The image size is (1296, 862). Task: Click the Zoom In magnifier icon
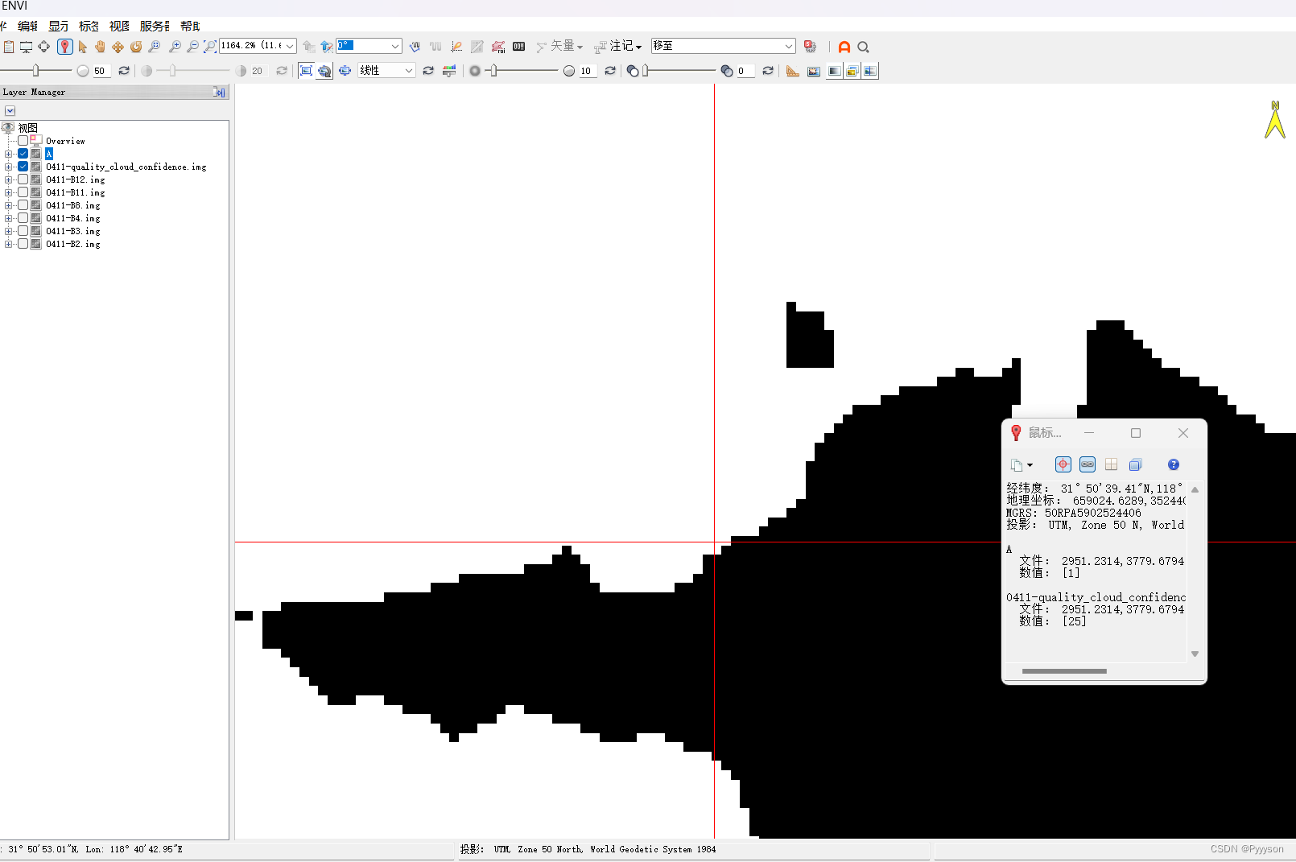tap(175, 47)
